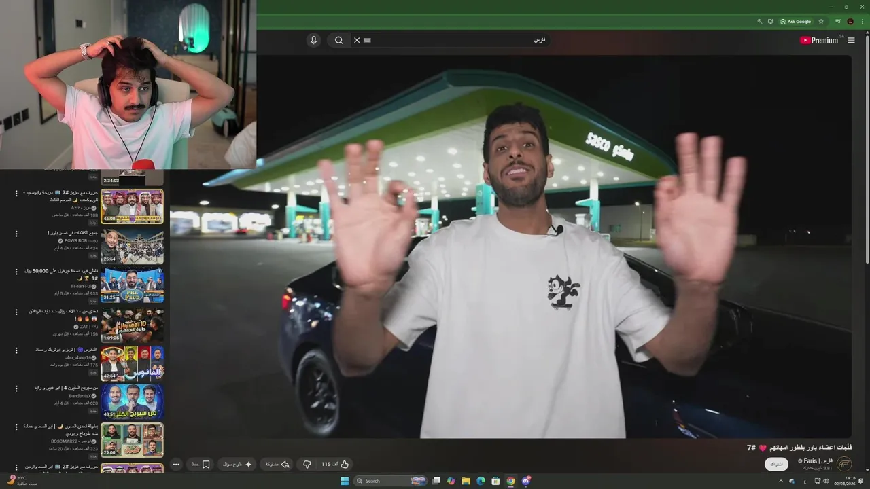Open Task View on the taskbar
870x489 pixels.
[436, 481]
